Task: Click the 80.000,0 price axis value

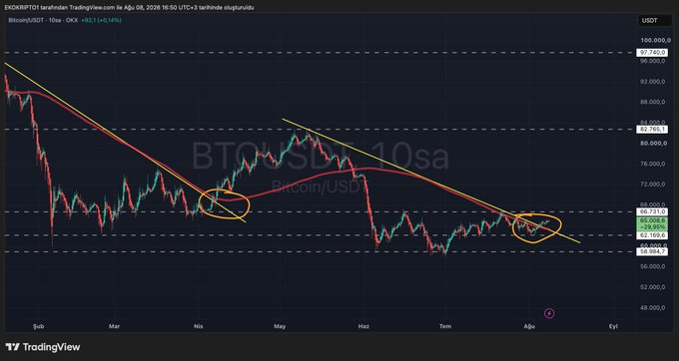Action: (652, 143)
